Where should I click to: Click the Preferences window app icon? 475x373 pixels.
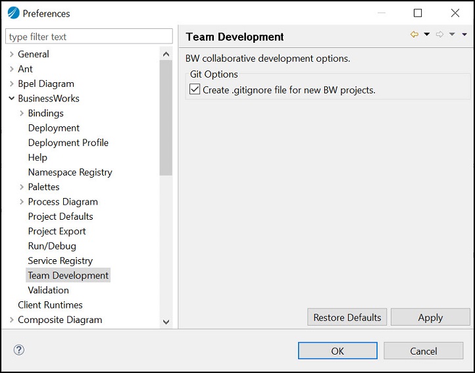pyautogui.click(x=13, y=13)
